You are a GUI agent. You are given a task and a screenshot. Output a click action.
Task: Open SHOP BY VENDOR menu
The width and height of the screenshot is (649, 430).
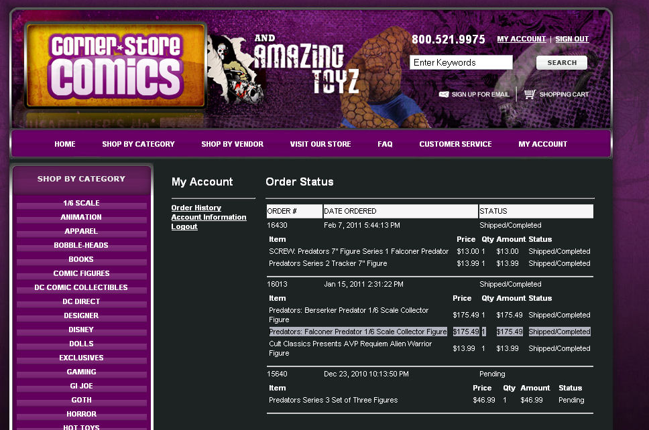click(x=232, y=144)
